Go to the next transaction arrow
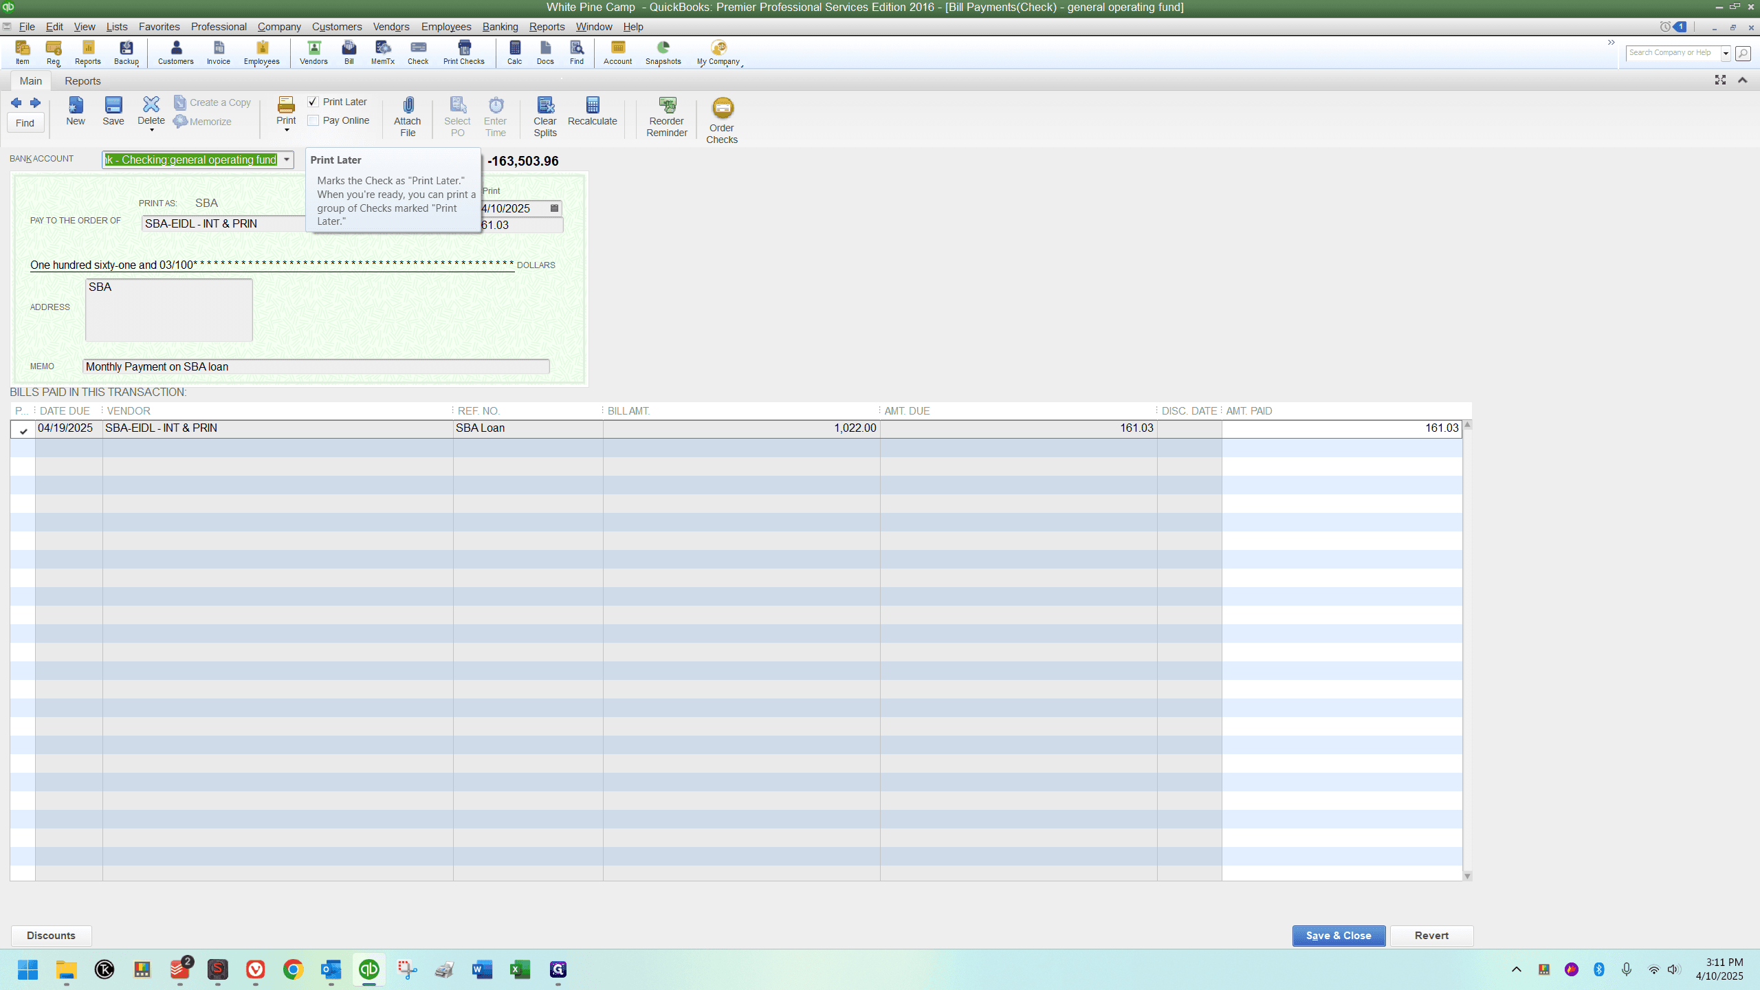The width and height of the screenshot is (1760, 990). coord(35,103)
